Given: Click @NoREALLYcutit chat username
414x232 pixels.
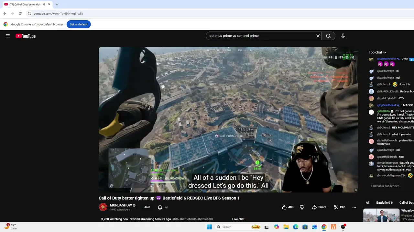Looking at the screenshot, I should [388, 92].
